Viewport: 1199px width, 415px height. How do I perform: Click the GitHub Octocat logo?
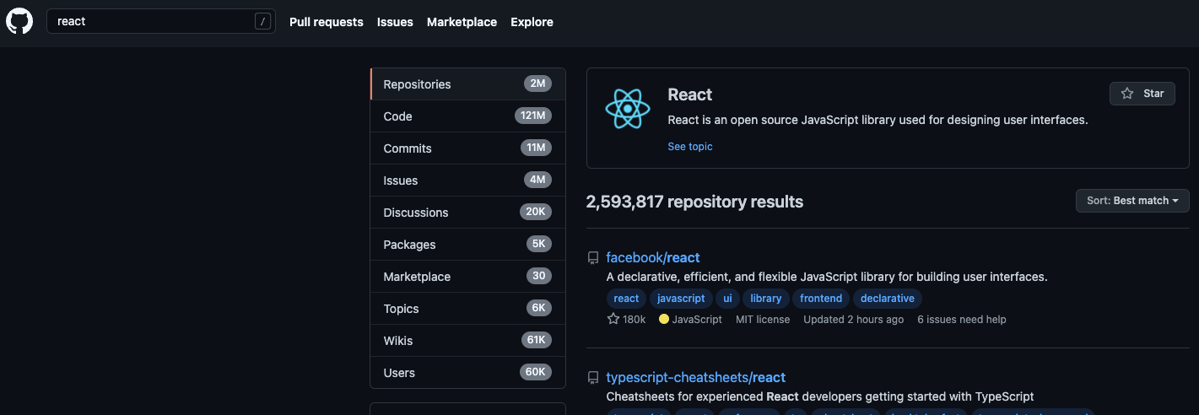click(x=19, y=21)
